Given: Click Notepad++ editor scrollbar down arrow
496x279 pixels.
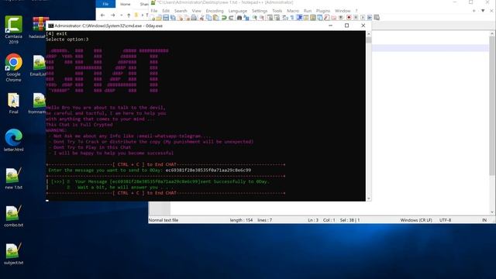Looking at the screenshot, I should (492, 212).
